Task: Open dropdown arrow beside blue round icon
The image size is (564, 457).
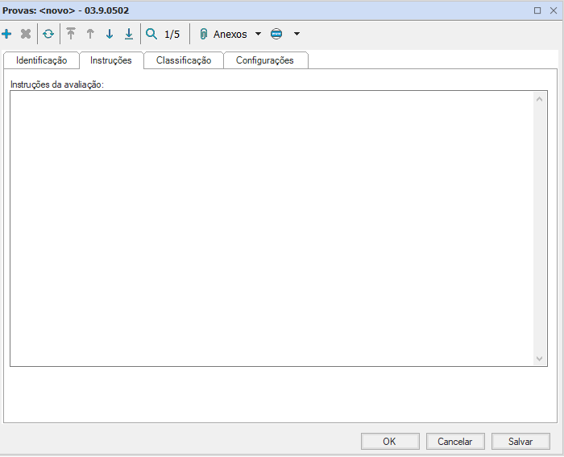Action: [x=297, y=35]
